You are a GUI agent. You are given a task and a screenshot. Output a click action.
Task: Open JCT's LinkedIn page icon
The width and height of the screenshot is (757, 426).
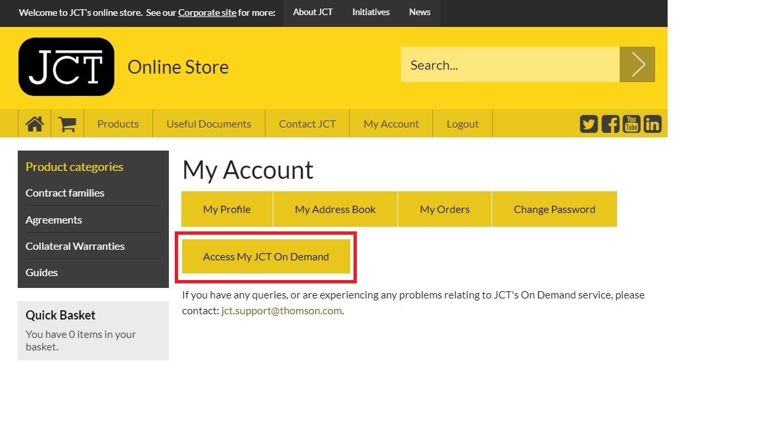653,124
